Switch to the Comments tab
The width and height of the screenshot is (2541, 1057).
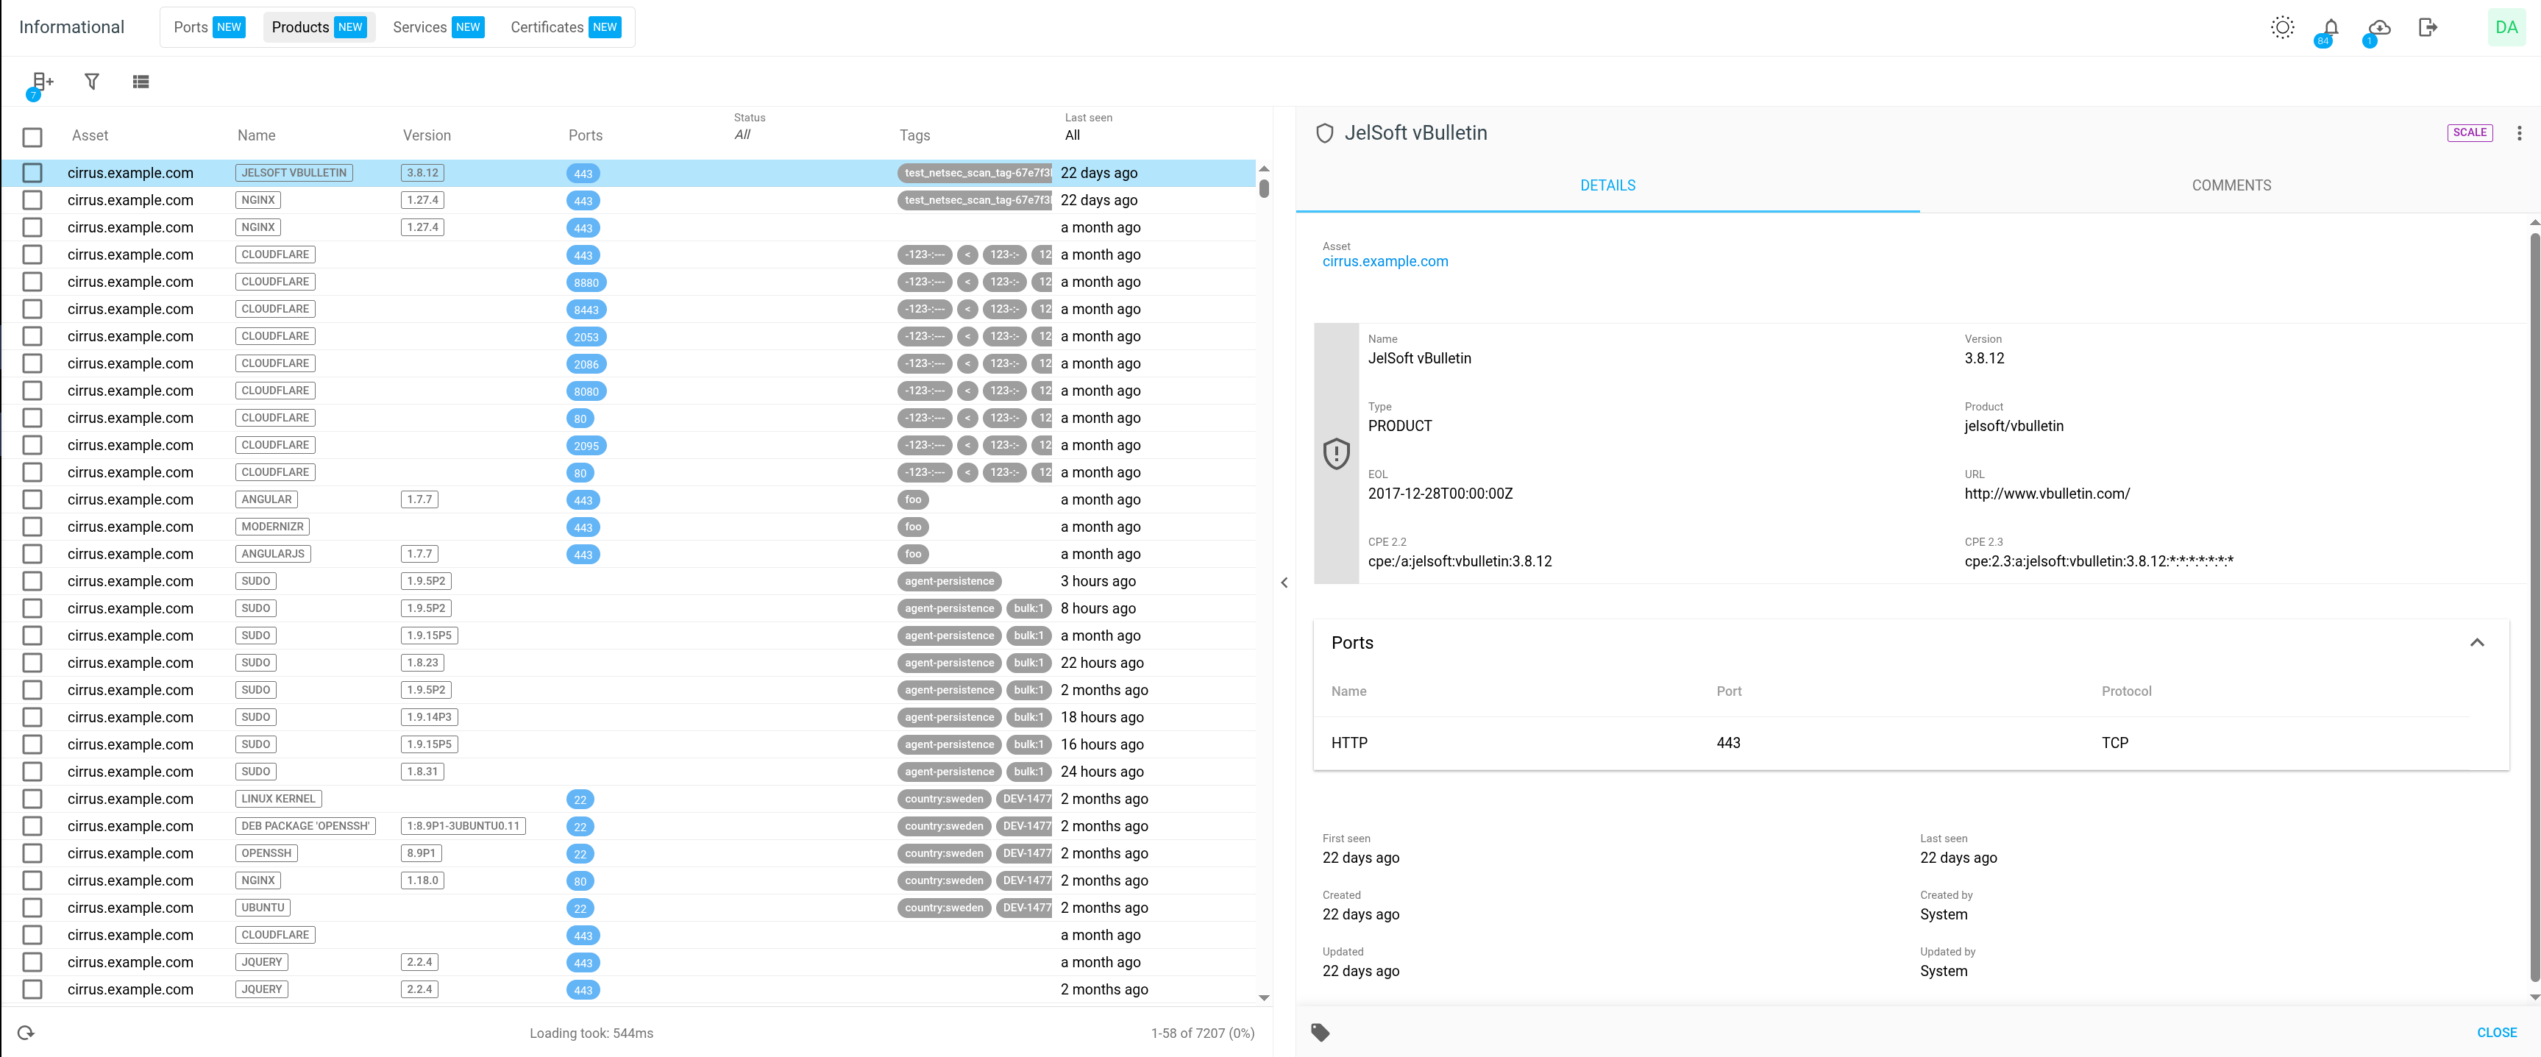click(x=2231, y=185)
